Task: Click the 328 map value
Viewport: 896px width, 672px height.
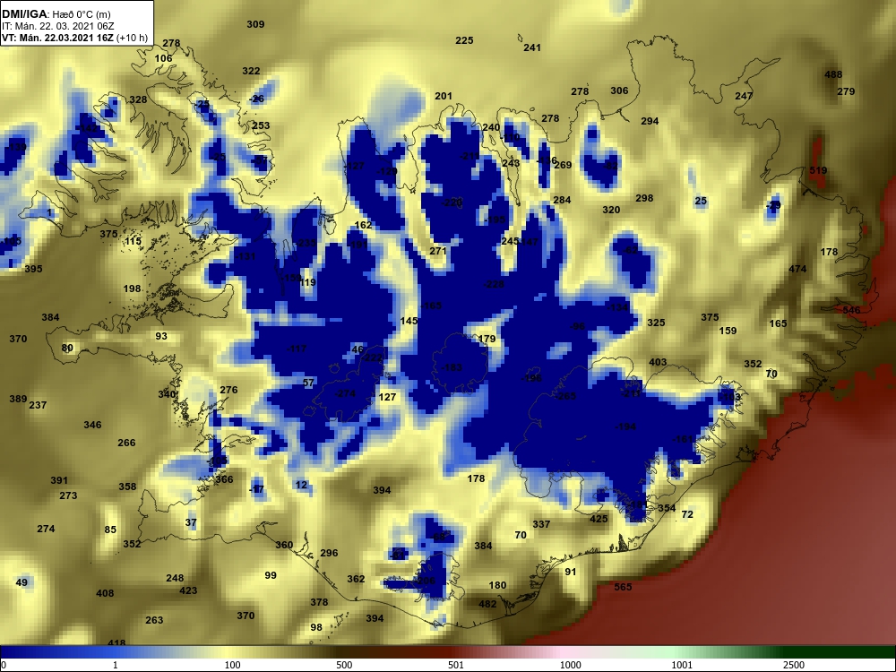Action: coord(138,99)
